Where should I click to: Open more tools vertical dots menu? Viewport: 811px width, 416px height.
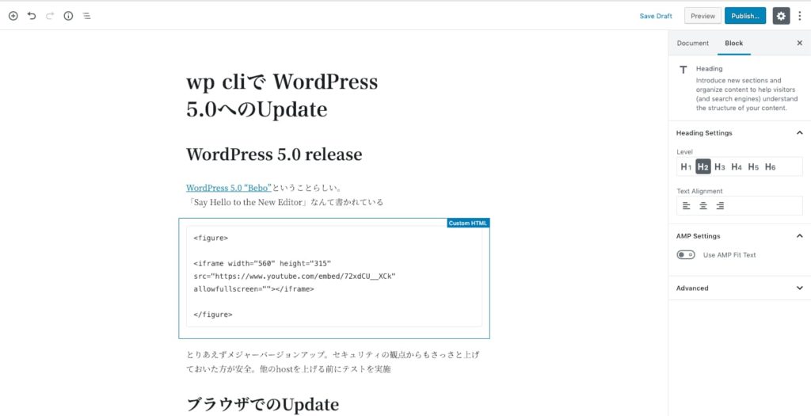coord(800,16)
